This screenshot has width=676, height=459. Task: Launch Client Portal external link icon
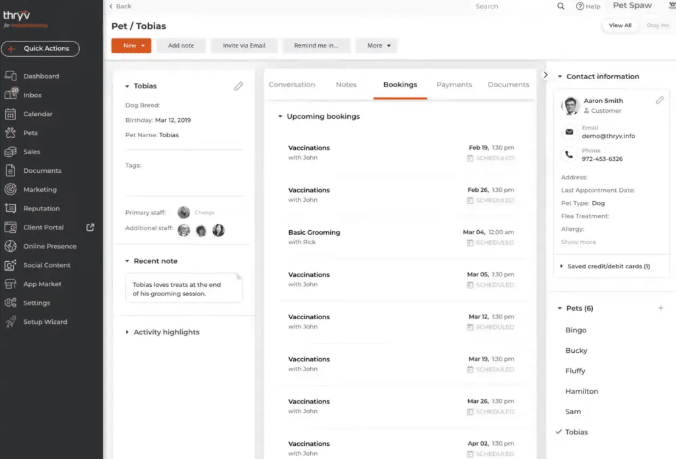(90, 227)
